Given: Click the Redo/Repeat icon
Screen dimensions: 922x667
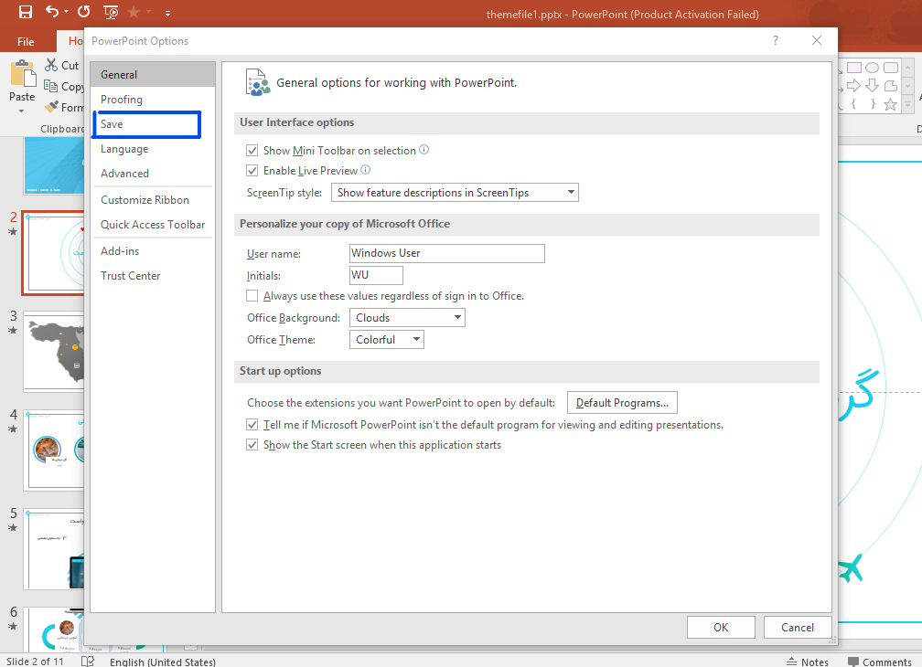Looking at the screenshot, I should tap(84, 11).
